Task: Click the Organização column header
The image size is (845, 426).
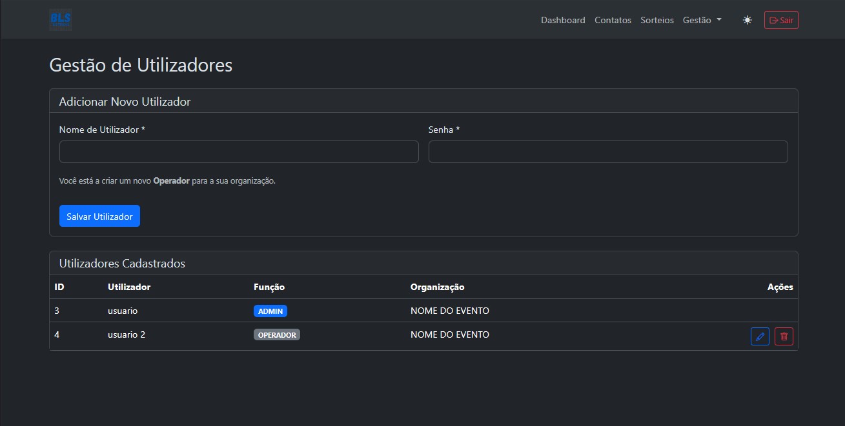Action: (x=437, y=287)
